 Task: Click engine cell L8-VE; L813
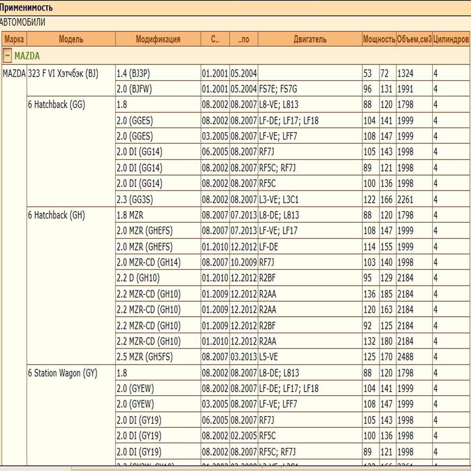310,105
